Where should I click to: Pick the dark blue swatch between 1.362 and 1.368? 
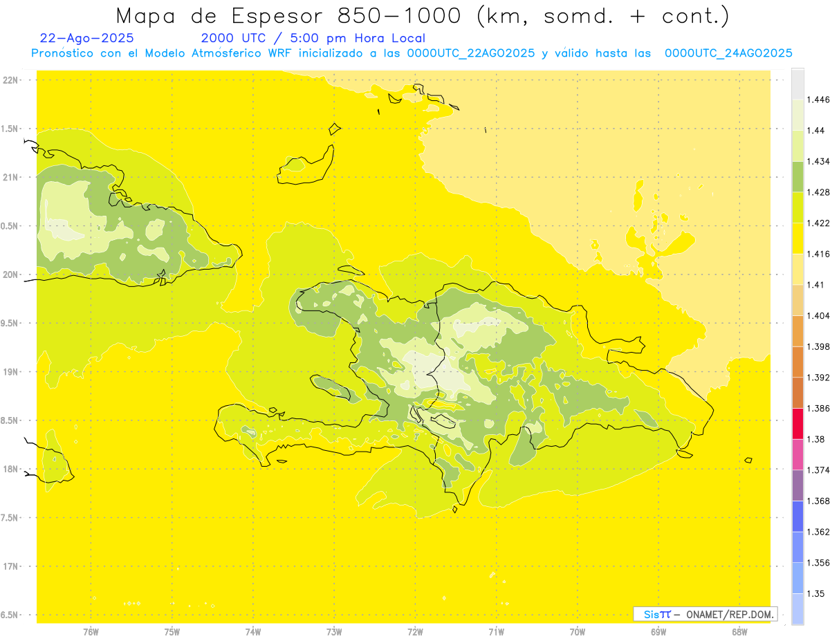(797, 516)
